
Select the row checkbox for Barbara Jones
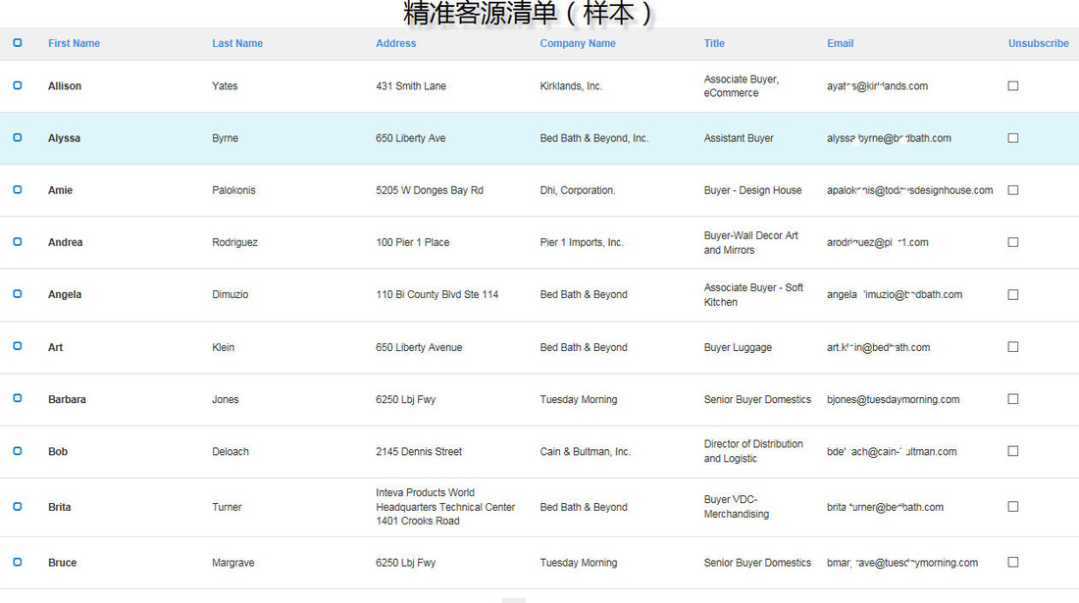click(18, 399)
